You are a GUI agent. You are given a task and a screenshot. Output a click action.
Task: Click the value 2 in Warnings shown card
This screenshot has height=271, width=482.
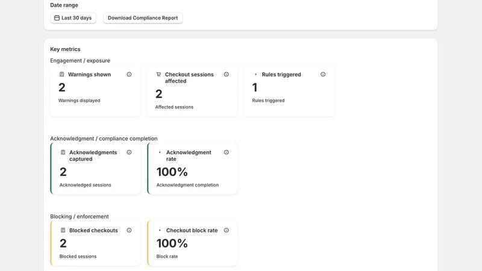(62, 87)
